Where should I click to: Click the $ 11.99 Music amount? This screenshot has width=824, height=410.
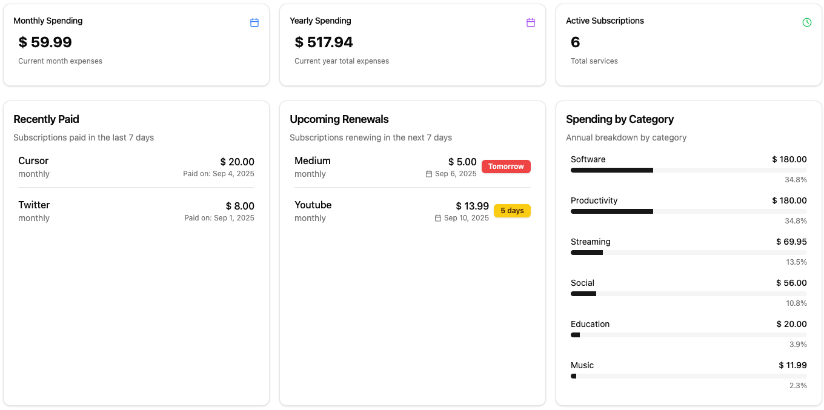click(x=792, y=365)
